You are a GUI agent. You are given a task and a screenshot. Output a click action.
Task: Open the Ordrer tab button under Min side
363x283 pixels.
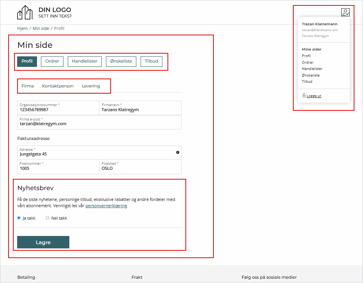52,61
